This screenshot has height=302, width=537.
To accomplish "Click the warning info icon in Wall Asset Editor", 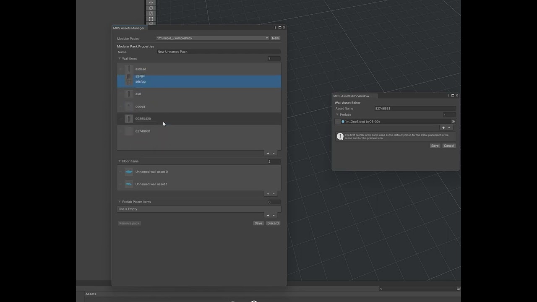I will tap(340, 136).
